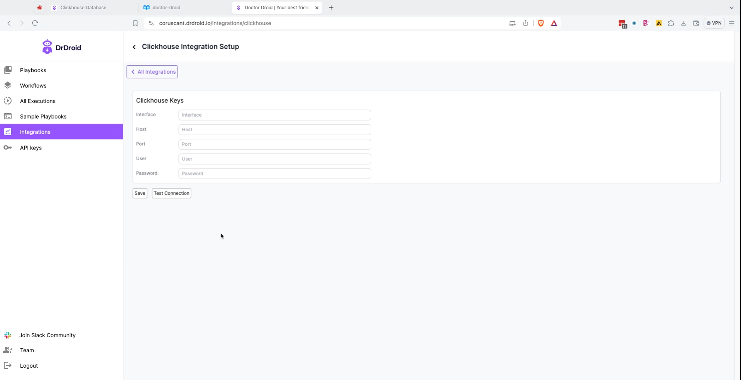Bookmark this page using the bookmark icon
The image size is (741, 380).
point(135,23)
